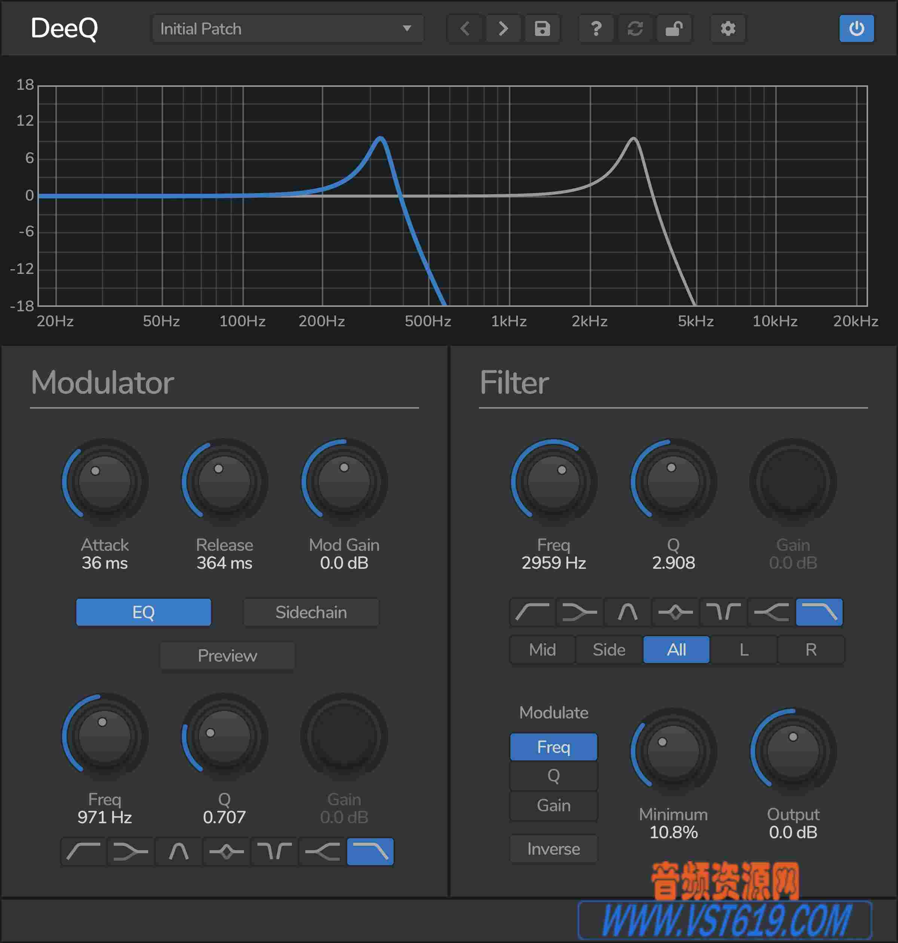Select notch shape in Filter section
Screen dimensions: 898x943
(x=723, y=612)
